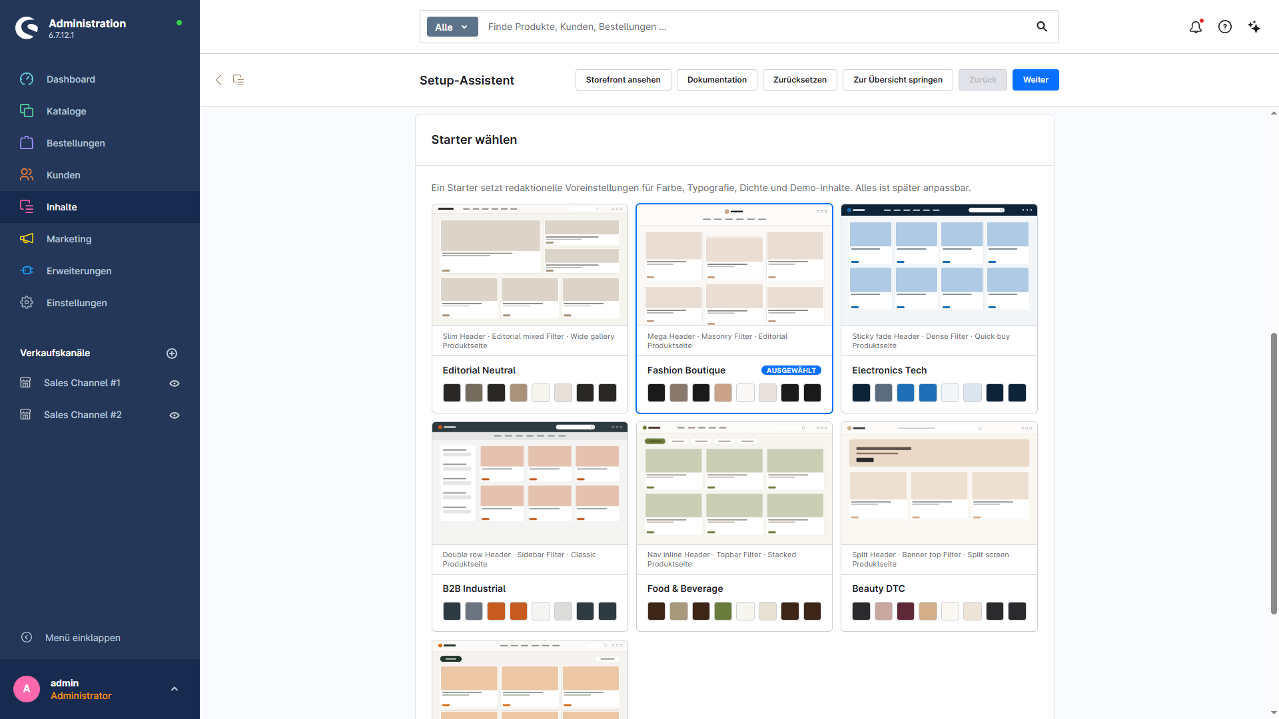1279x719 pixels.
Task: Open Sales Channel #1 entry
Action: coord(82,383)
